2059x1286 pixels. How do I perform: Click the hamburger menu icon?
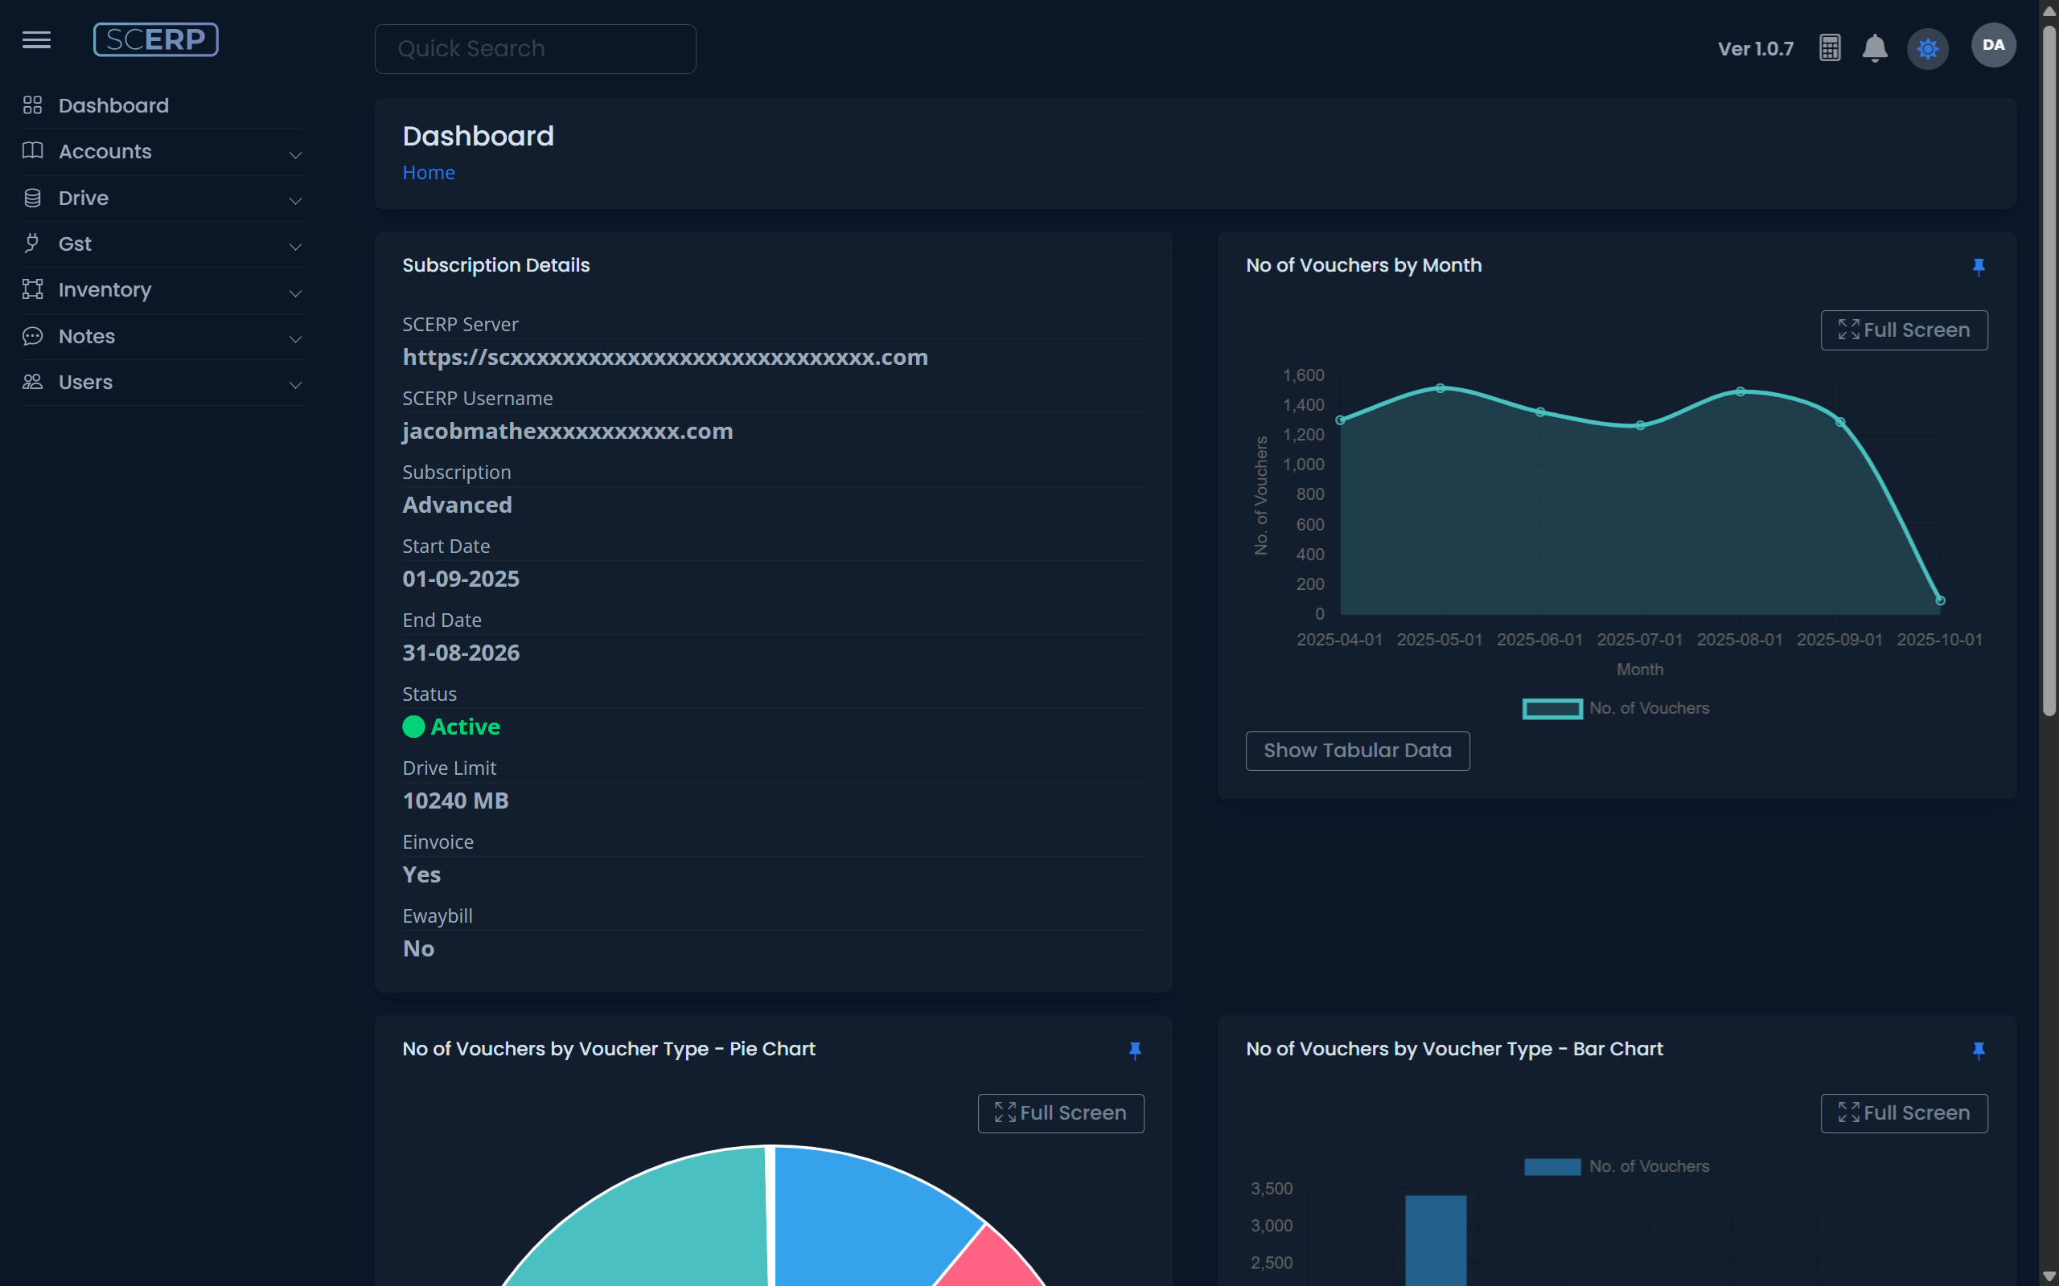[36, 40]
